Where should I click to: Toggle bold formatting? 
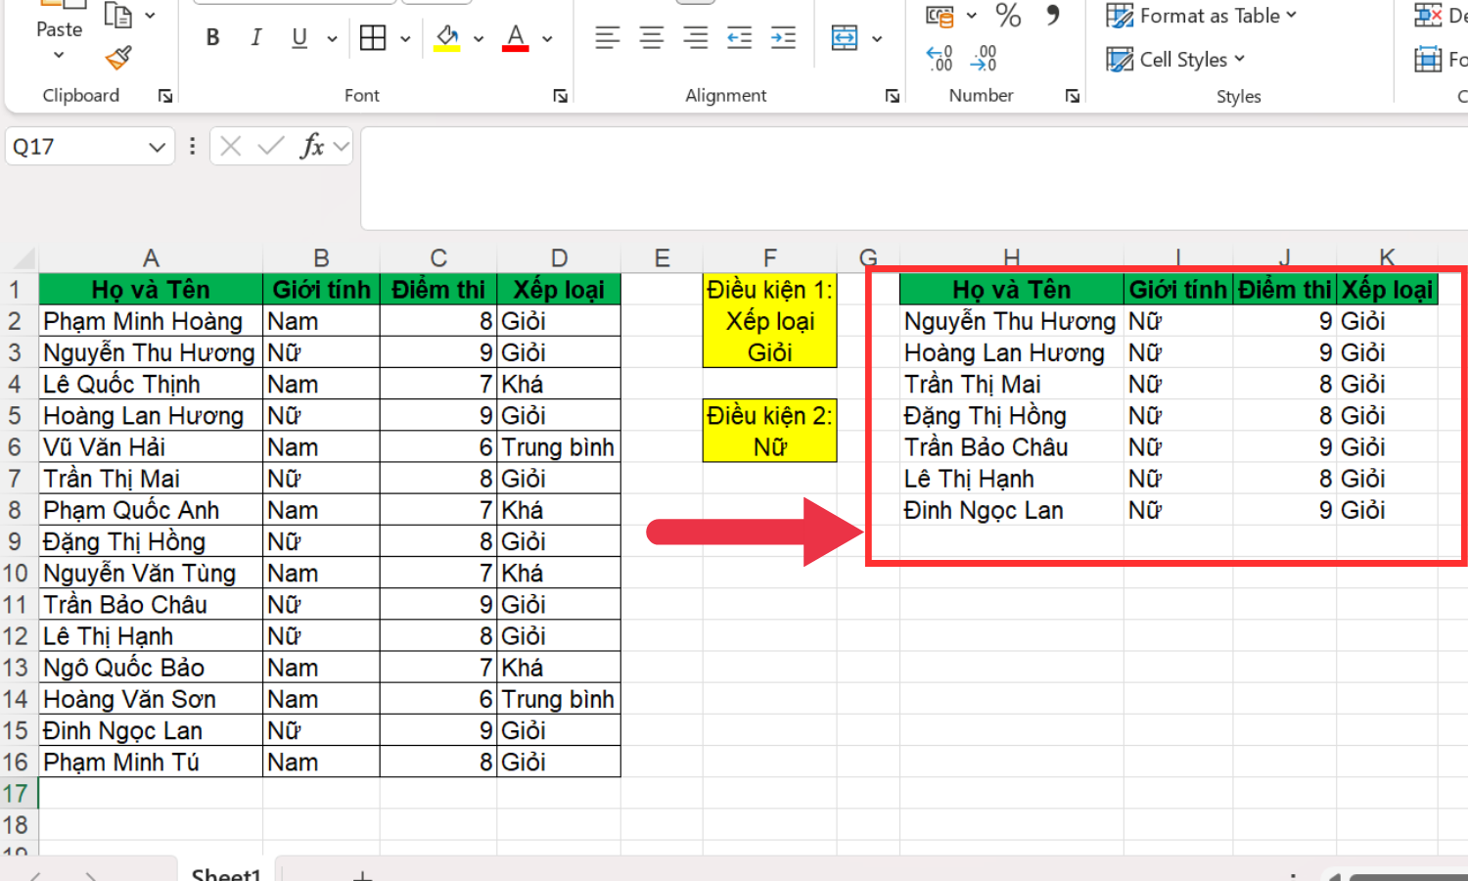point(212,38)
